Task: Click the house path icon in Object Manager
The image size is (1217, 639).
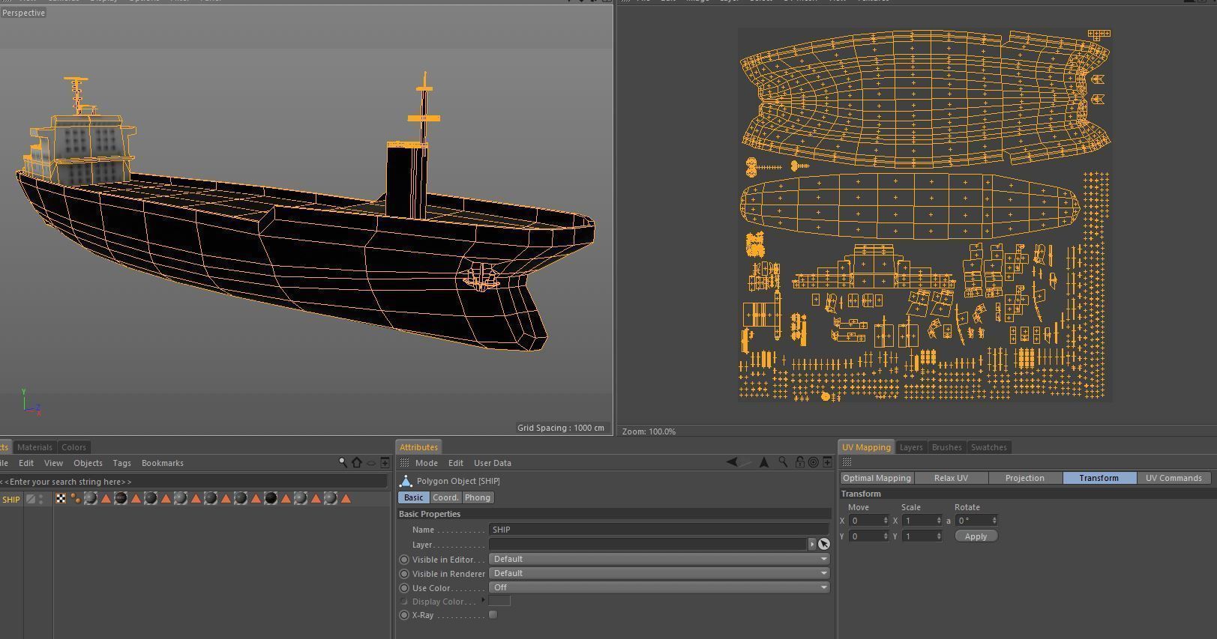Action: point(357,463)
